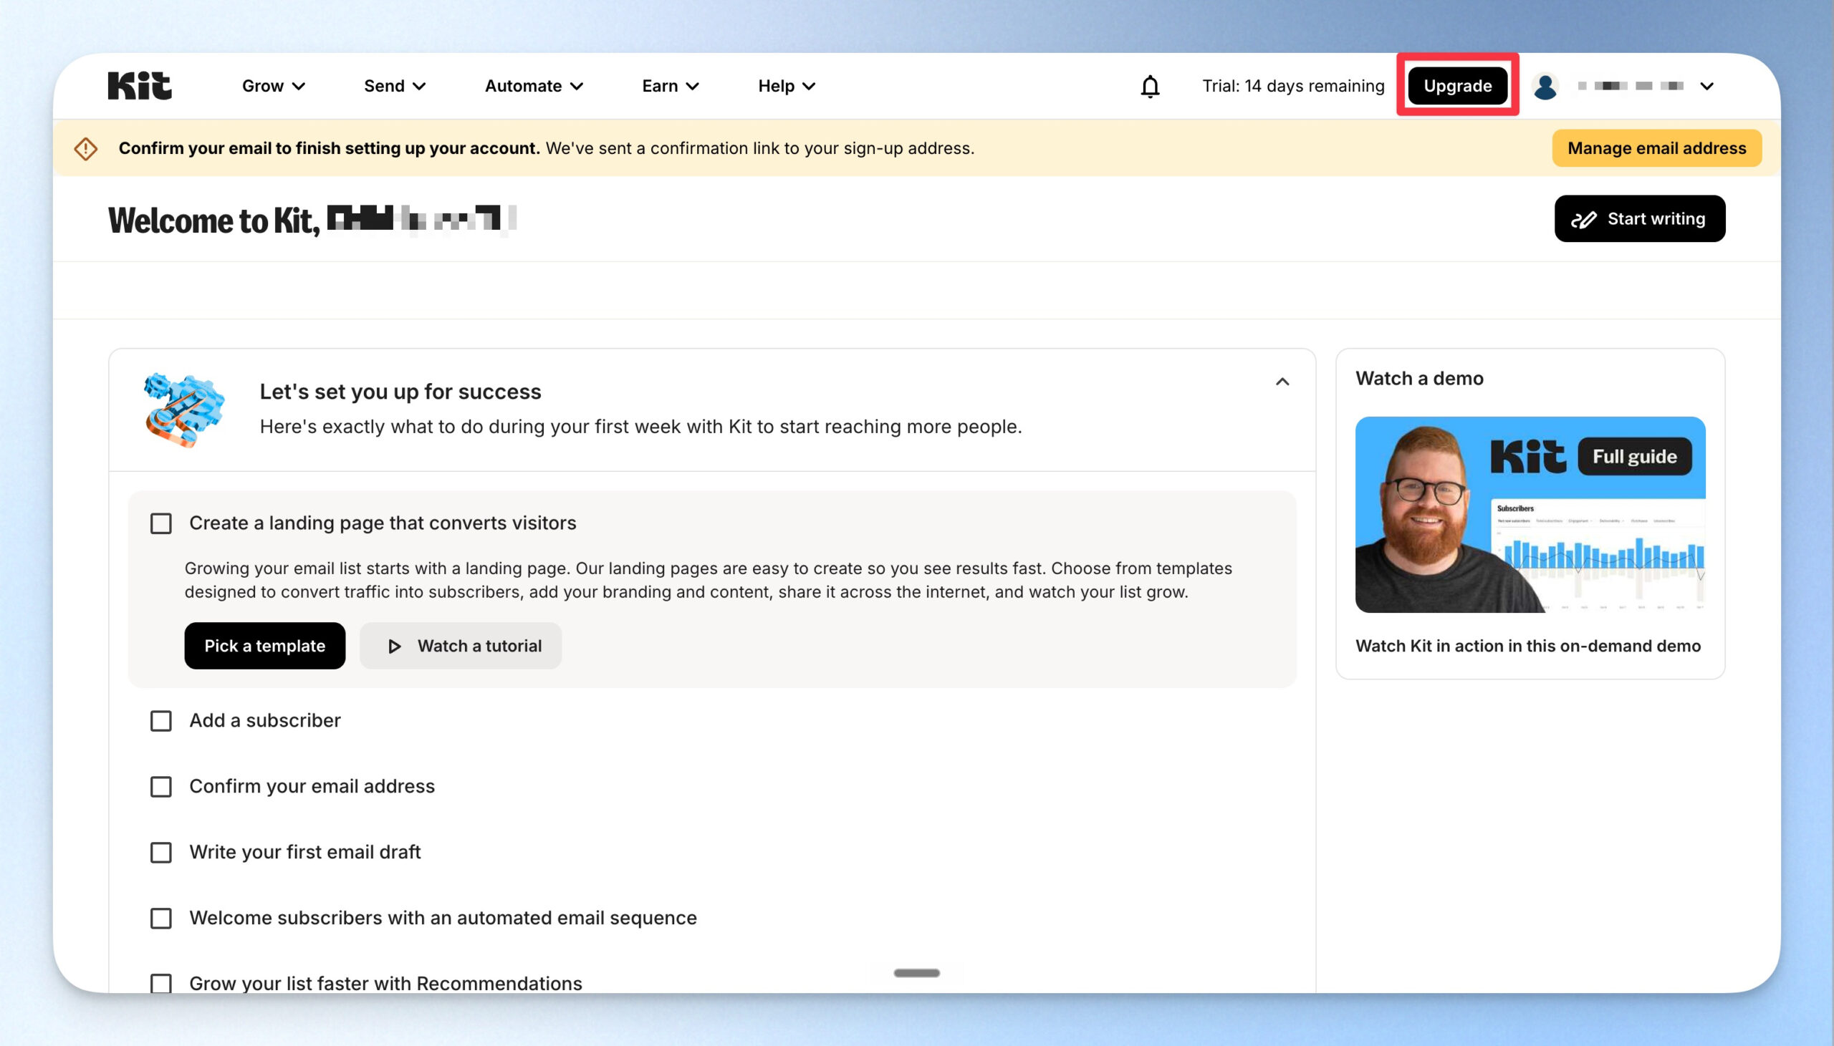The width and height of the screenshot is (1834, 1046).
Task: Collapse the setup for success section
Action: tap(1282, 382)
